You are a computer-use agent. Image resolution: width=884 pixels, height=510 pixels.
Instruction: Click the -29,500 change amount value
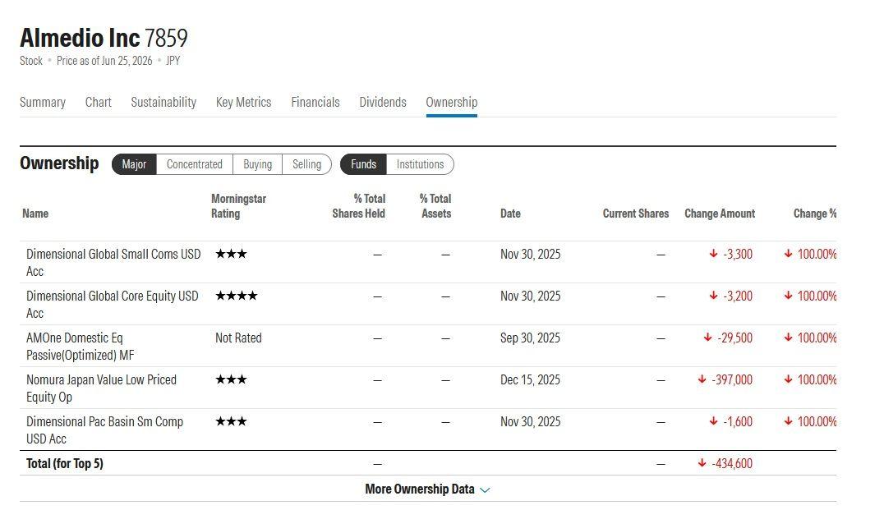click(x=735, y=338)
